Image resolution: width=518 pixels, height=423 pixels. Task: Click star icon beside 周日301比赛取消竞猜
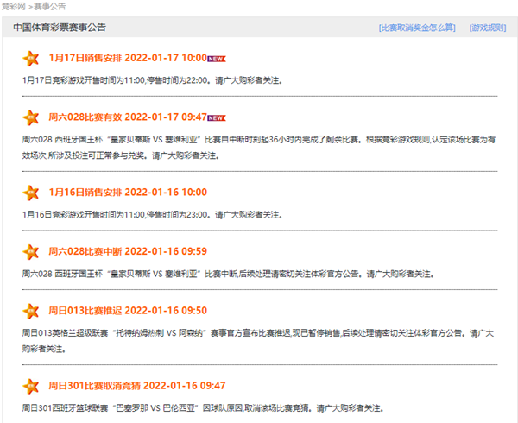pyautogui.click(x=31, y=386)
